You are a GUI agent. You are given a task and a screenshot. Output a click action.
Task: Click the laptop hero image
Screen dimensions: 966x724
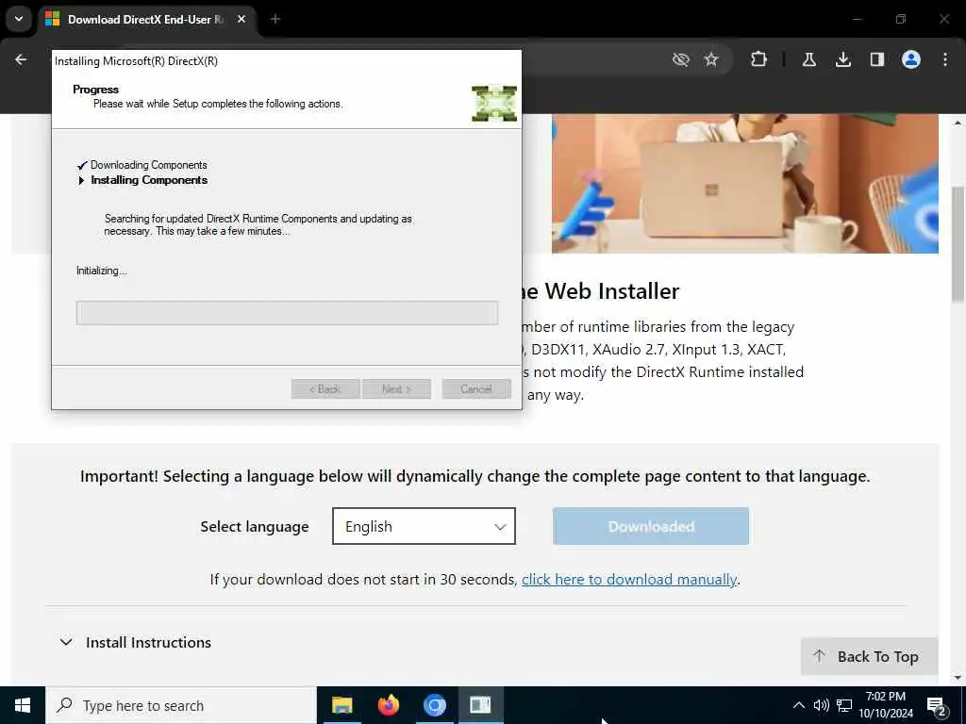tap(745, 184)
